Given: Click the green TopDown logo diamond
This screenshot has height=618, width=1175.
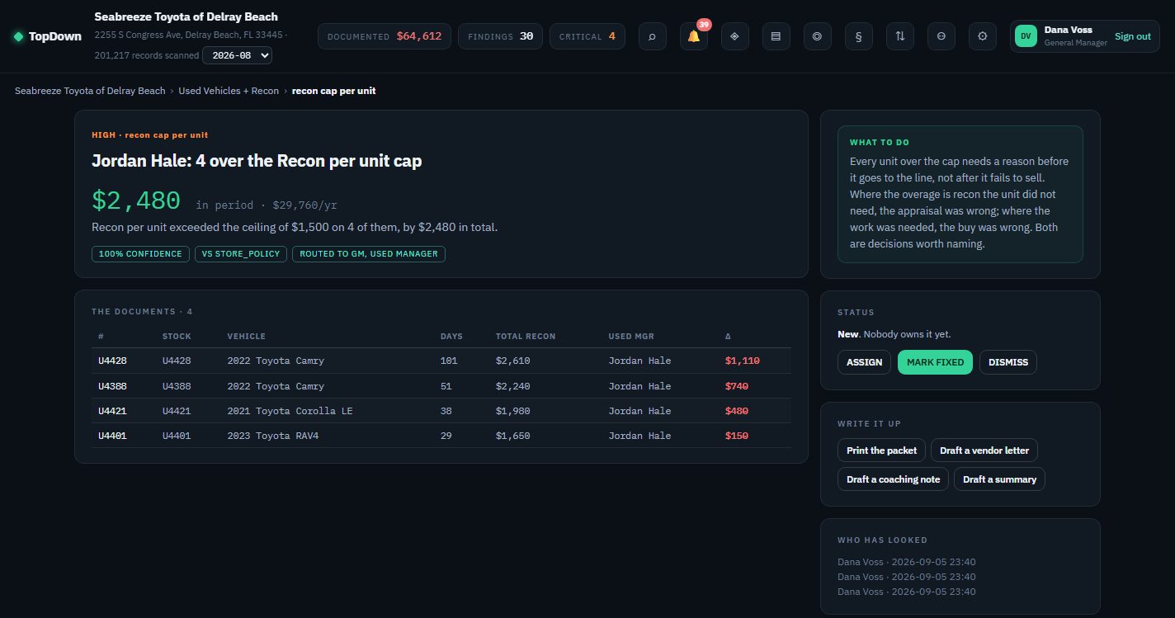Looking at the screenshot, I should click(18, 36).
